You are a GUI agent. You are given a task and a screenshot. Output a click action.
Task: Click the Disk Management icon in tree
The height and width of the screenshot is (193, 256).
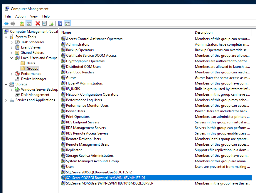pyautogui.click(x=17, y=95)
